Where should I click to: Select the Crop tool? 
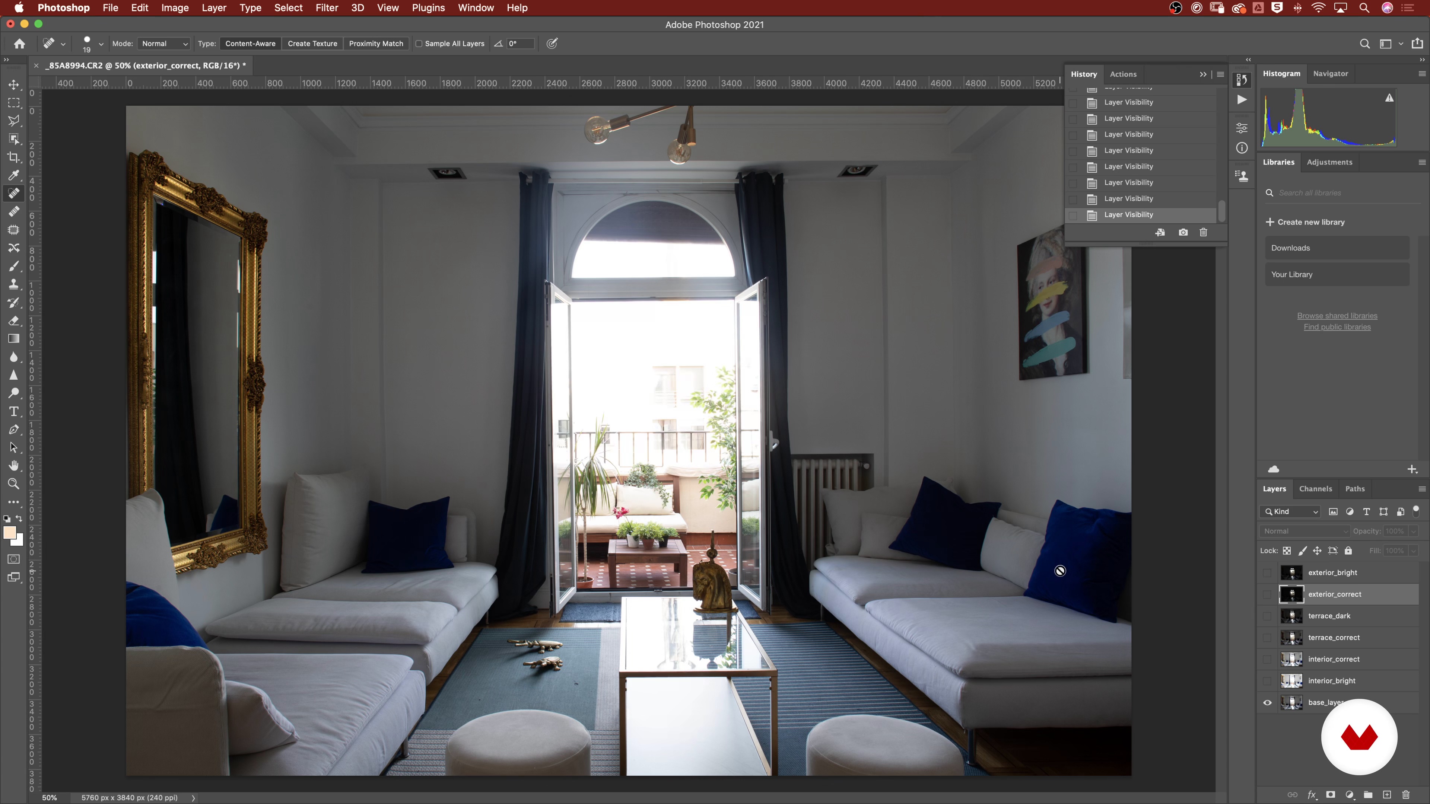click(14, 157)
